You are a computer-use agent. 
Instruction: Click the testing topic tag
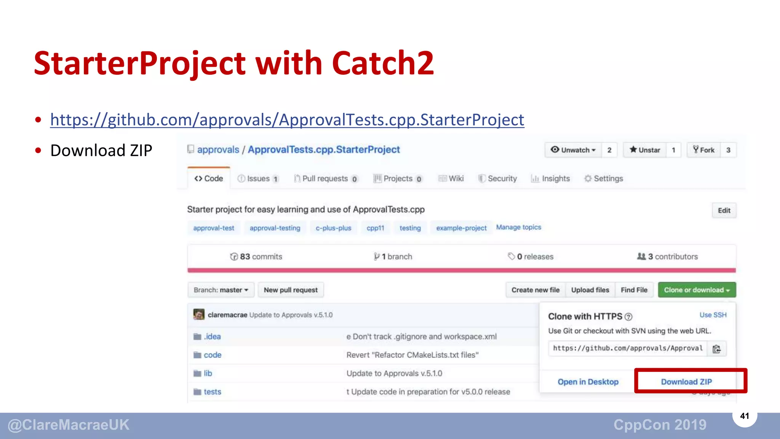coord(410,228)
